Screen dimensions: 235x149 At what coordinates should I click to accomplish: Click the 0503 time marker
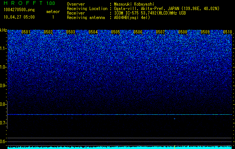[71, 32]
